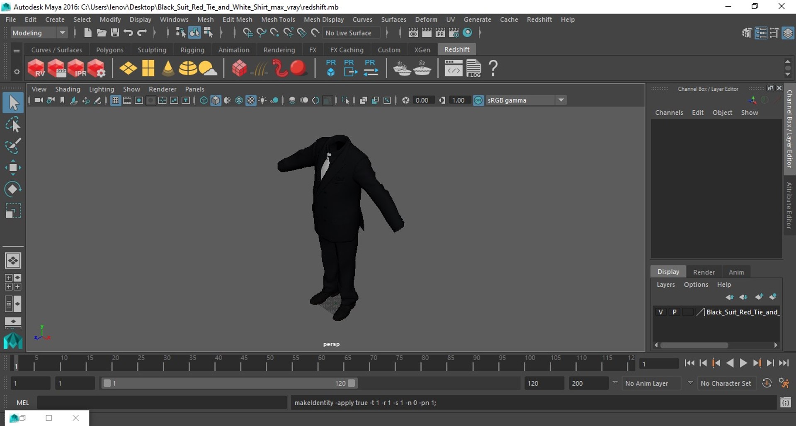Select Black_Suit_Red_Tie_and_ layer row
796x426 pixels.
click(716, 312)
